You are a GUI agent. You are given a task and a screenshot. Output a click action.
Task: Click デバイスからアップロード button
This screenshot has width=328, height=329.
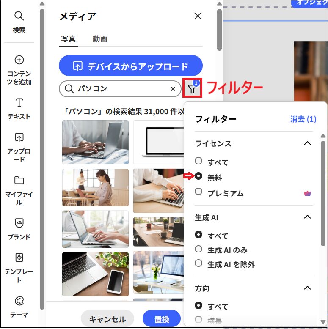131,66
